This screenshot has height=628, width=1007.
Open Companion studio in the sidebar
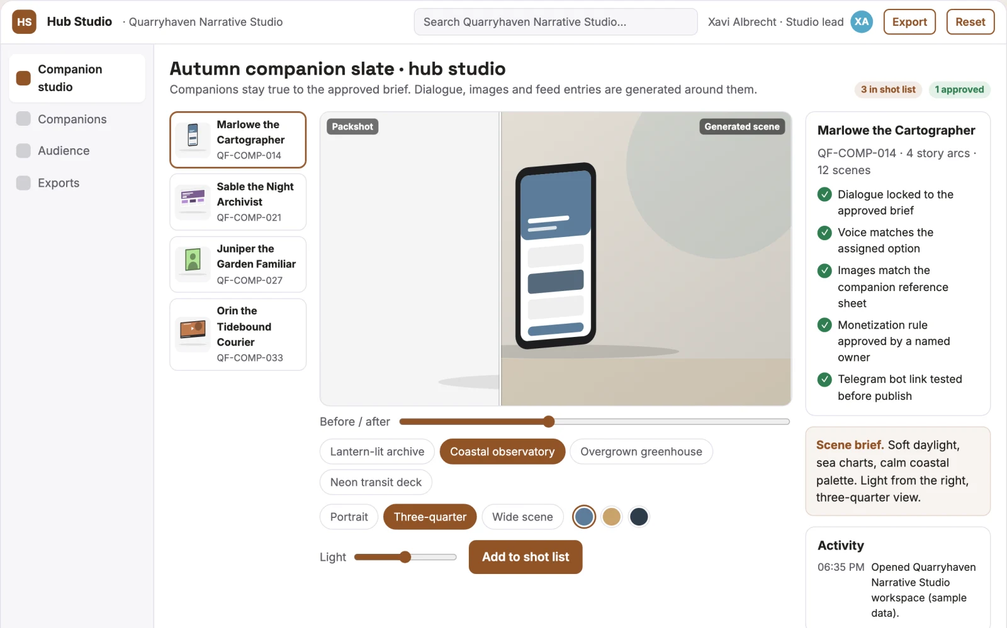(x=77, y=78)
